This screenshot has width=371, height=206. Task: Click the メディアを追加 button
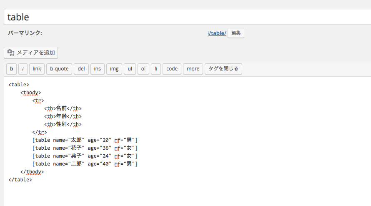pyautogui.click(x=31, y=53)
